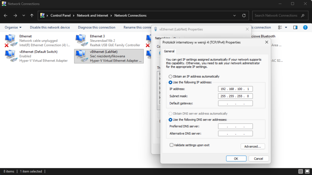The image size is (312, 175).
Task: Click the refresh icon in the address bar
Action: tap(243, 15)
